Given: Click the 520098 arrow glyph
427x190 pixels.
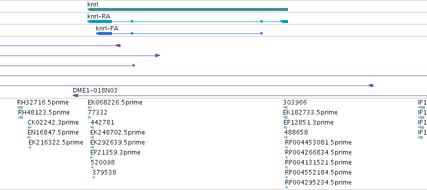Looking at the screenshot, I should [92, 167].
